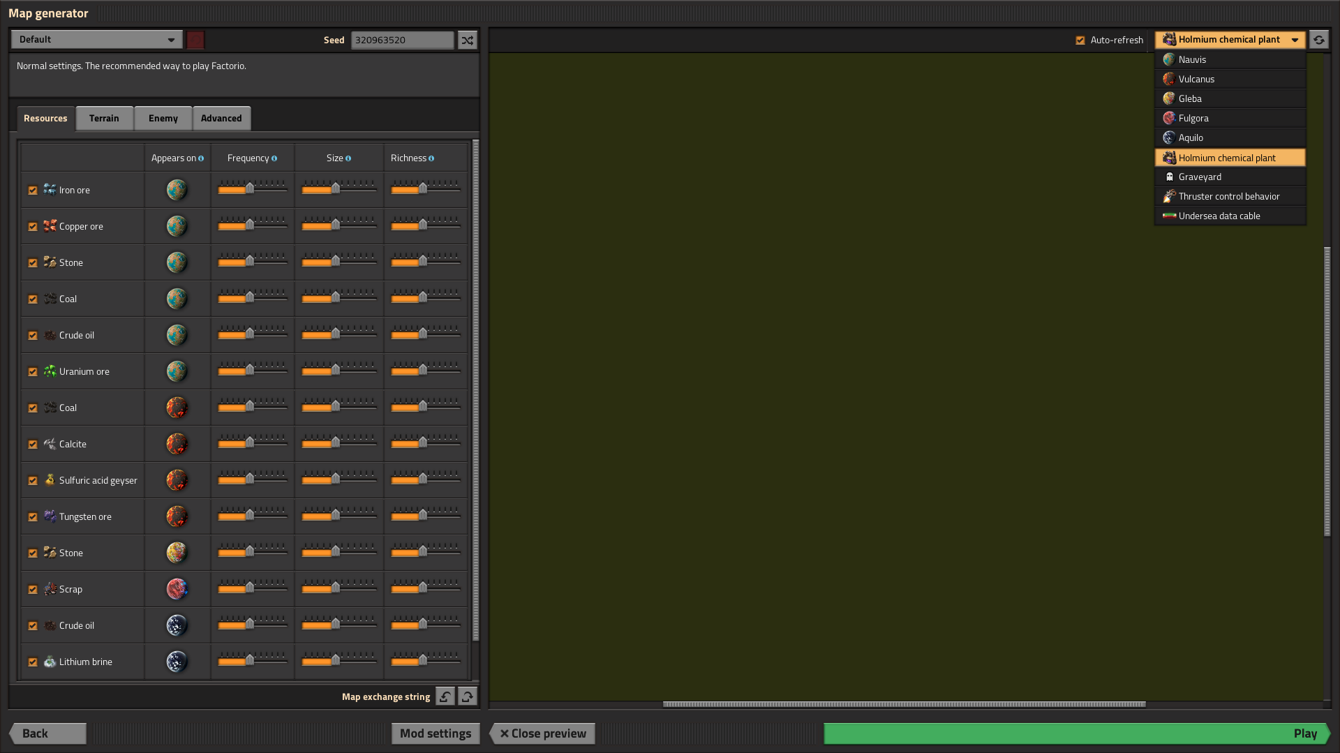
Task: Select Undersea data cable from the list
Action: (x=1230, y=216)
